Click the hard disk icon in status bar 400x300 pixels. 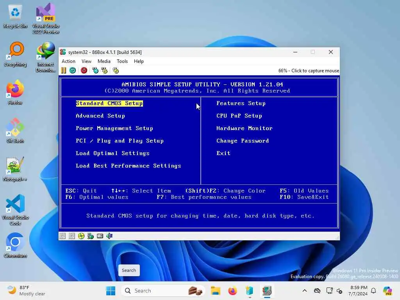pos(100,236)
